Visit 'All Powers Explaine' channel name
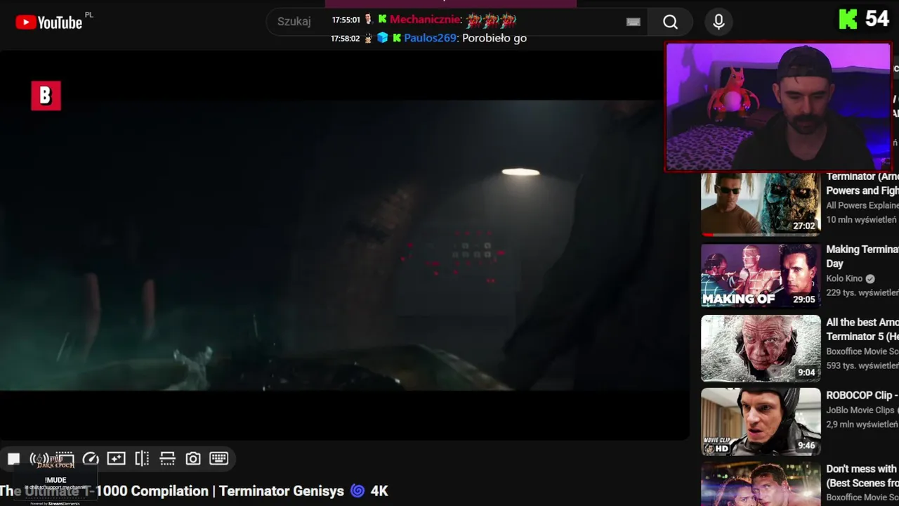Image resolution: width=899 pixels, height=506 pixels. coord(862,205)
